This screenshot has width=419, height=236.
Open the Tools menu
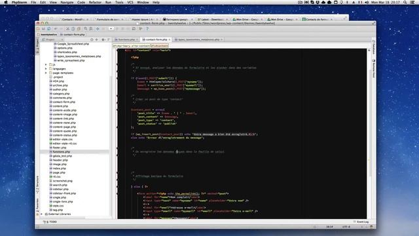[119, 2]
